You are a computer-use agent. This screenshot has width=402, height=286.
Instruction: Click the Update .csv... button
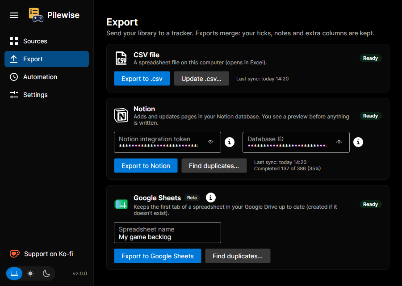(201, 79)
